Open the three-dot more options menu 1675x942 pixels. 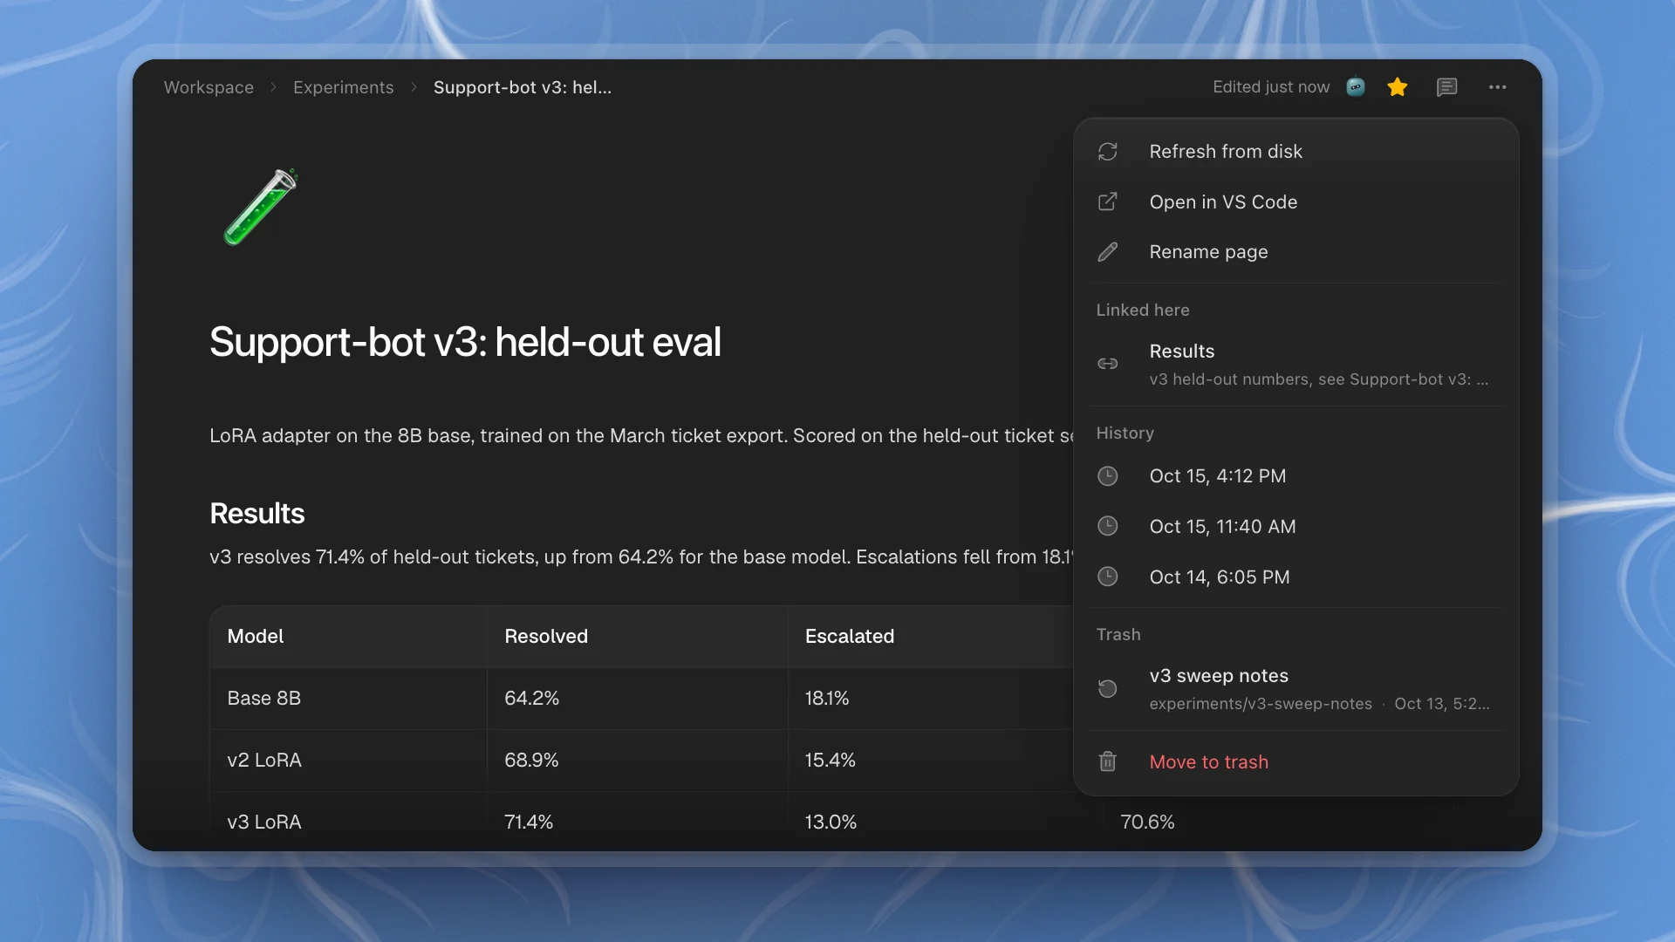coord(1498,87)
